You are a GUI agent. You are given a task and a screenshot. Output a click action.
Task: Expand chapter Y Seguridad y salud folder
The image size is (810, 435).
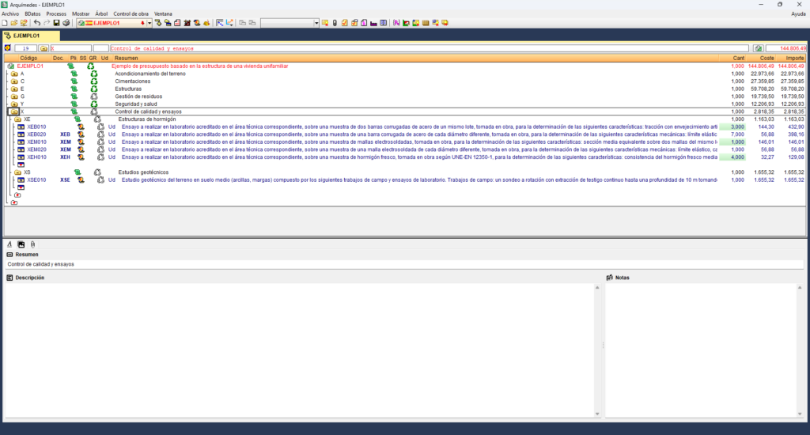coord(14,104)
